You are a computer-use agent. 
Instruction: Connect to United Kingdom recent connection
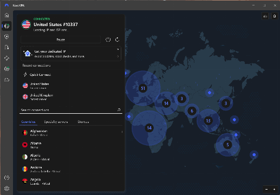click(x=71, y=97)
